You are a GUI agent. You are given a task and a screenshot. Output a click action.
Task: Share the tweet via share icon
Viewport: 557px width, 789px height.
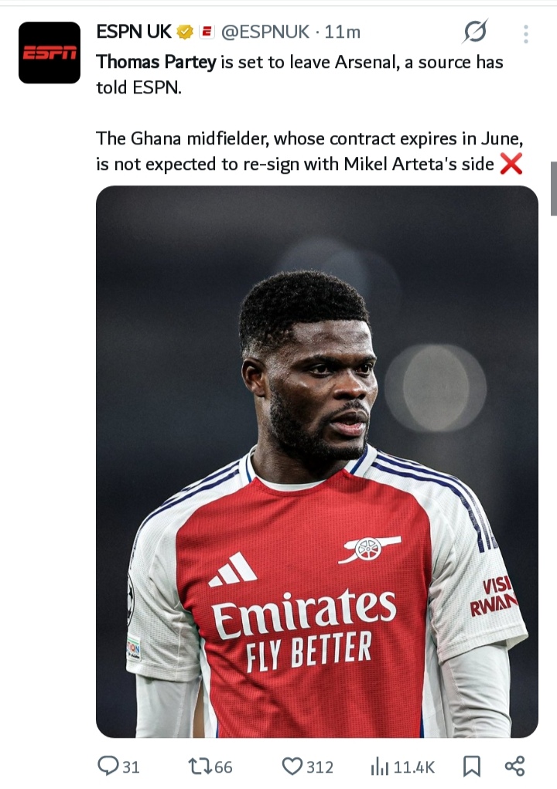click(514, 766)
